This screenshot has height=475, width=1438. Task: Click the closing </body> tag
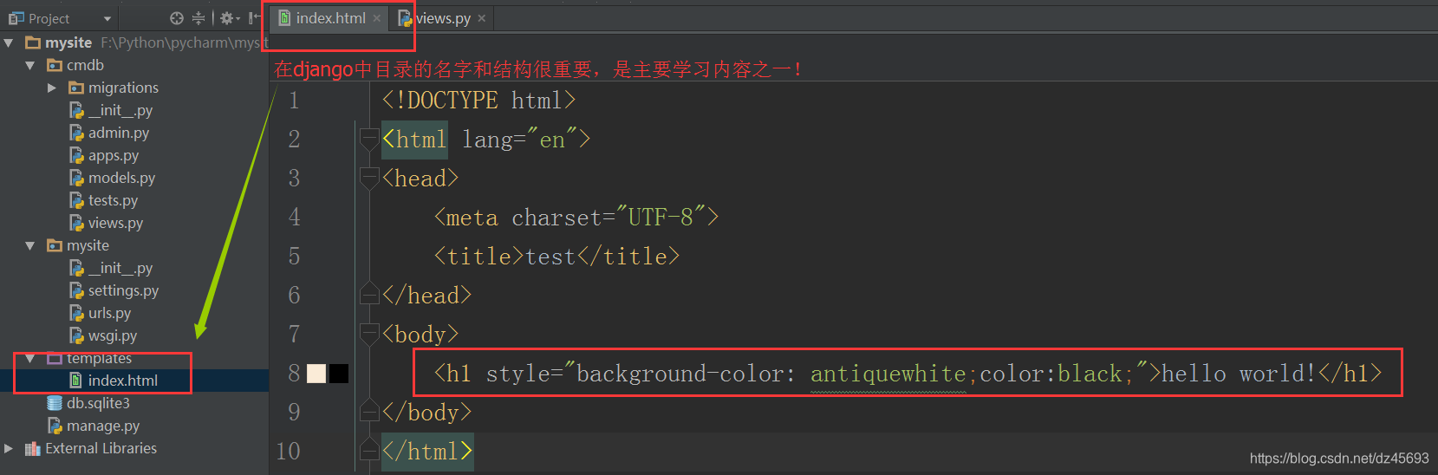pyautogui.click(x=426, y=413)
